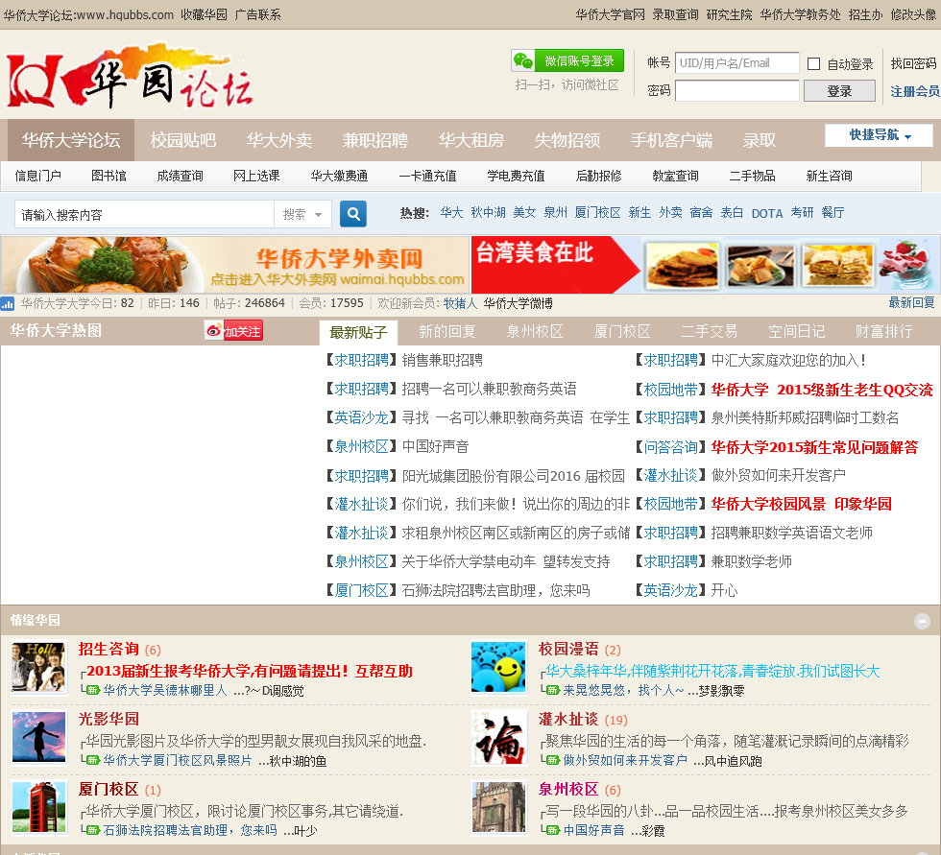941x855 pixels.
Task: Click the statistics bar chart icon
Action: coord(8,304)
